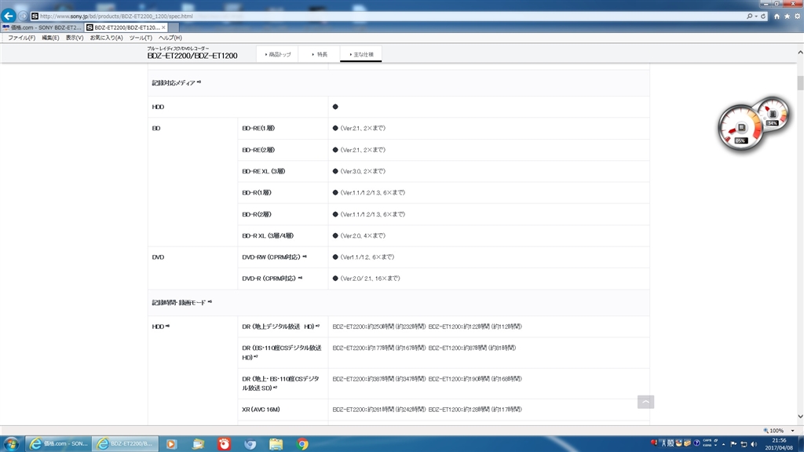Click the IME help question mark icon

tap(696, 443)
